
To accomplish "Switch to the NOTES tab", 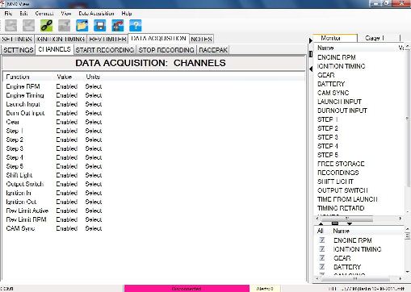I will click(201, 39).
